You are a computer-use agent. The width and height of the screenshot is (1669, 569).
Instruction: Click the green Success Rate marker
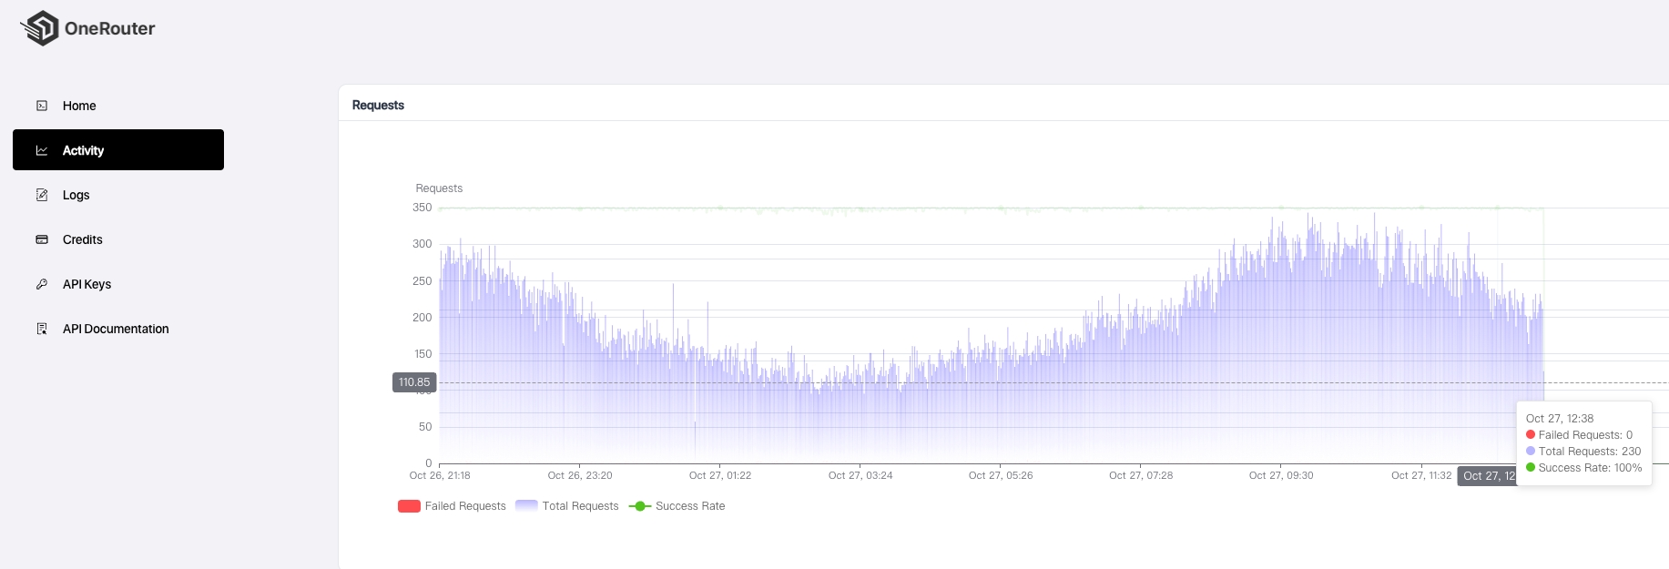tap(639, 506)
